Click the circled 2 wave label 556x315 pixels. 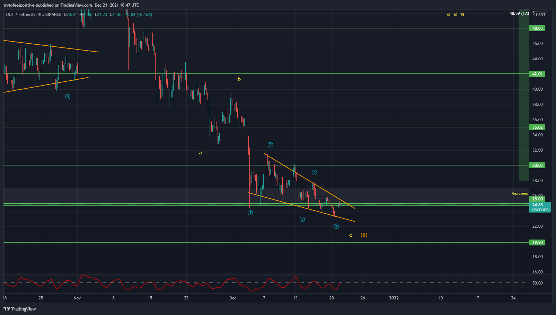[x=270, y=145]
